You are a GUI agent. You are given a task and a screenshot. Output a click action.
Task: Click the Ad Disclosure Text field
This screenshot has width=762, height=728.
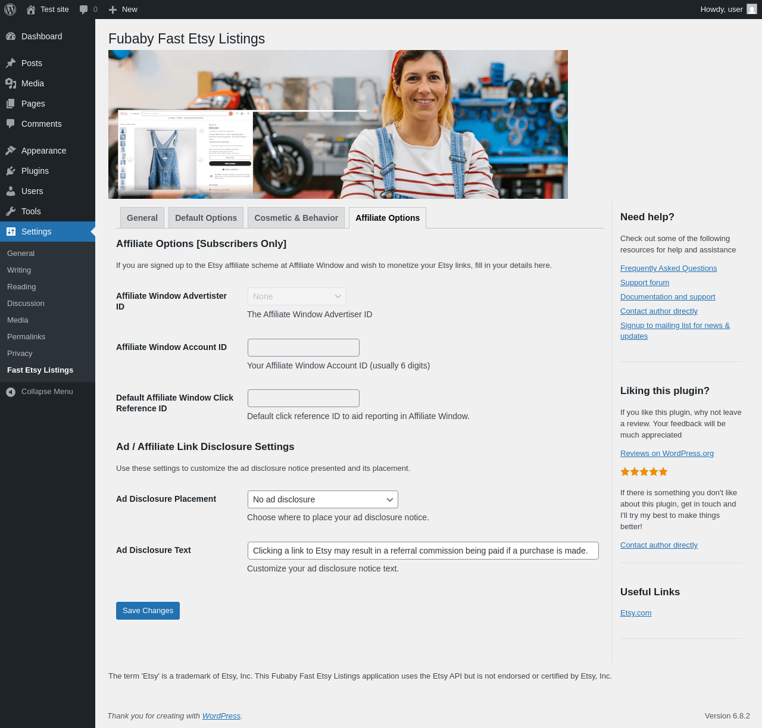point(423,551)
